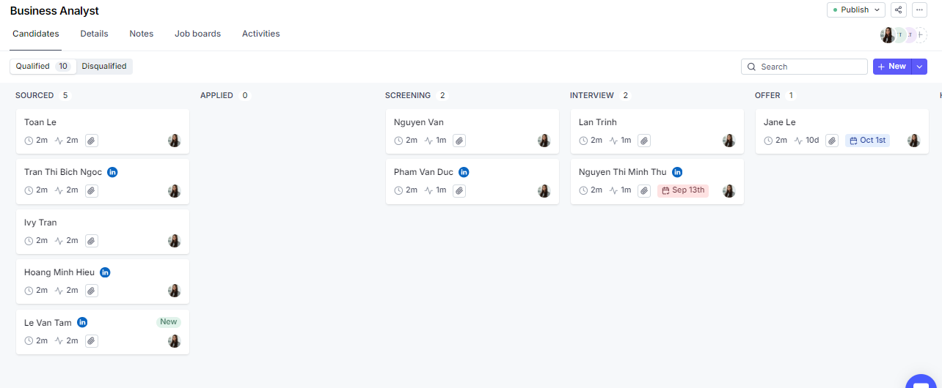
Task: Click the New button to add candidate
Action: 891,67
